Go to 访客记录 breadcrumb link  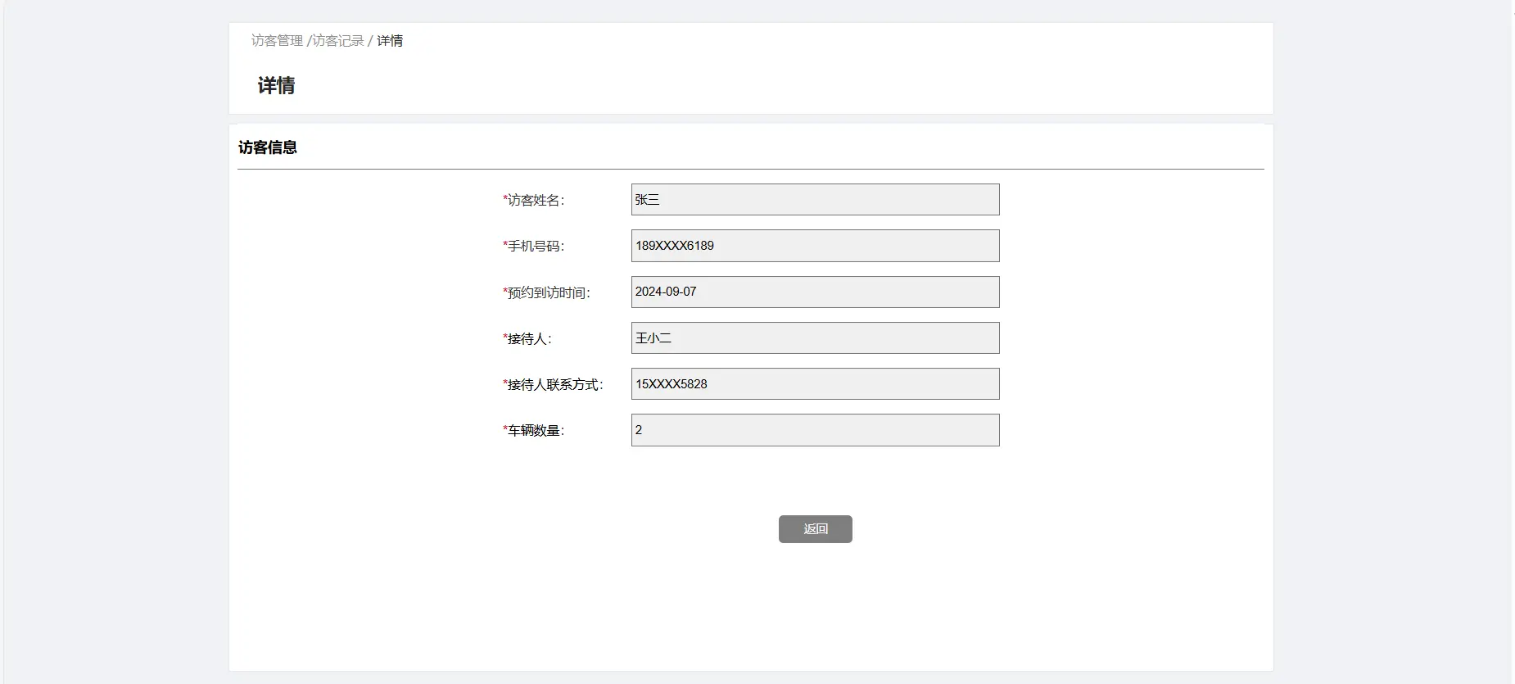[337, 41]
